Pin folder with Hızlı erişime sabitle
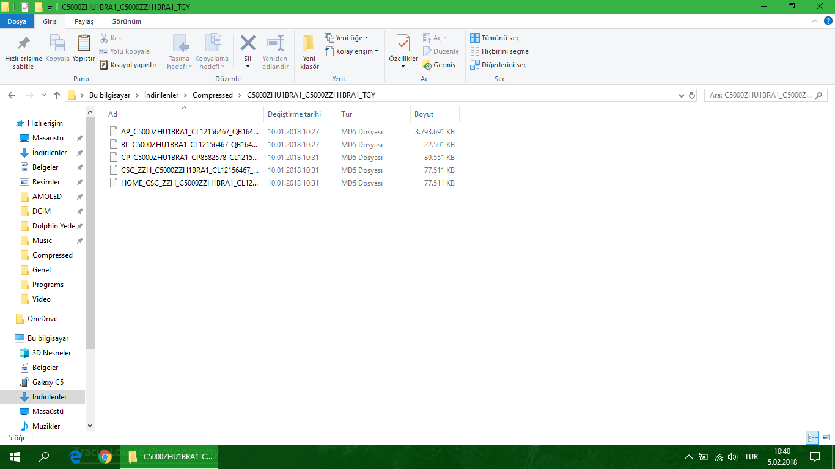This screenshot has width=835, height=469. [23, 52]
